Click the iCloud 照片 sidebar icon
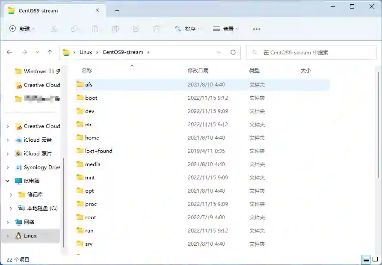Image resolution: width=382 pixels, height=265 pixels. [x=18, y=154]
